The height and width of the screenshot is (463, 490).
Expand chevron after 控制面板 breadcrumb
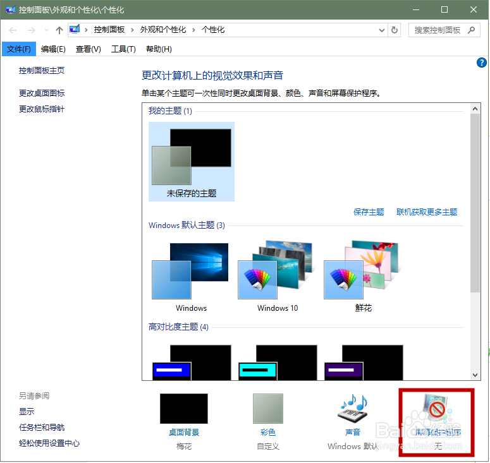132,30
